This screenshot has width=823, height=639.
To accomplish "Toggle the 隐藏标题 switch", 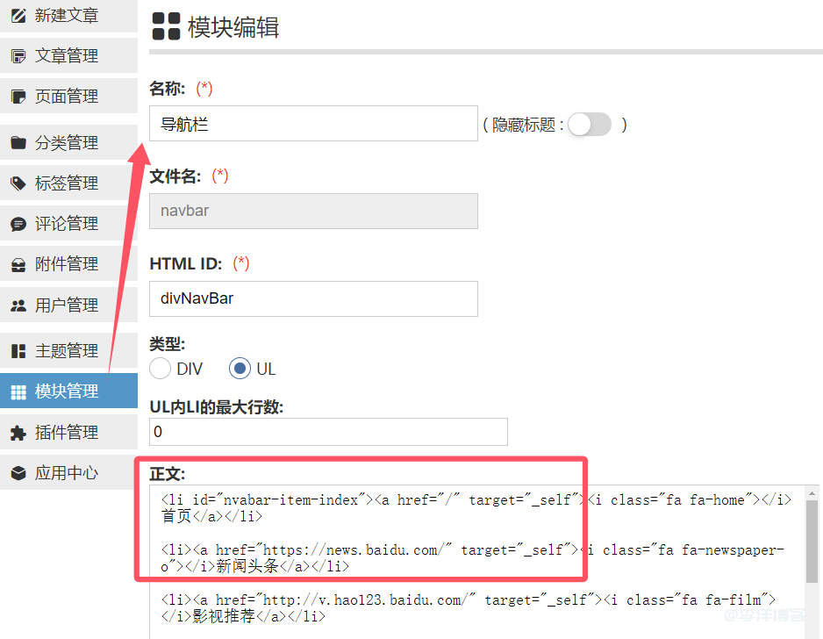I will 589,125.
